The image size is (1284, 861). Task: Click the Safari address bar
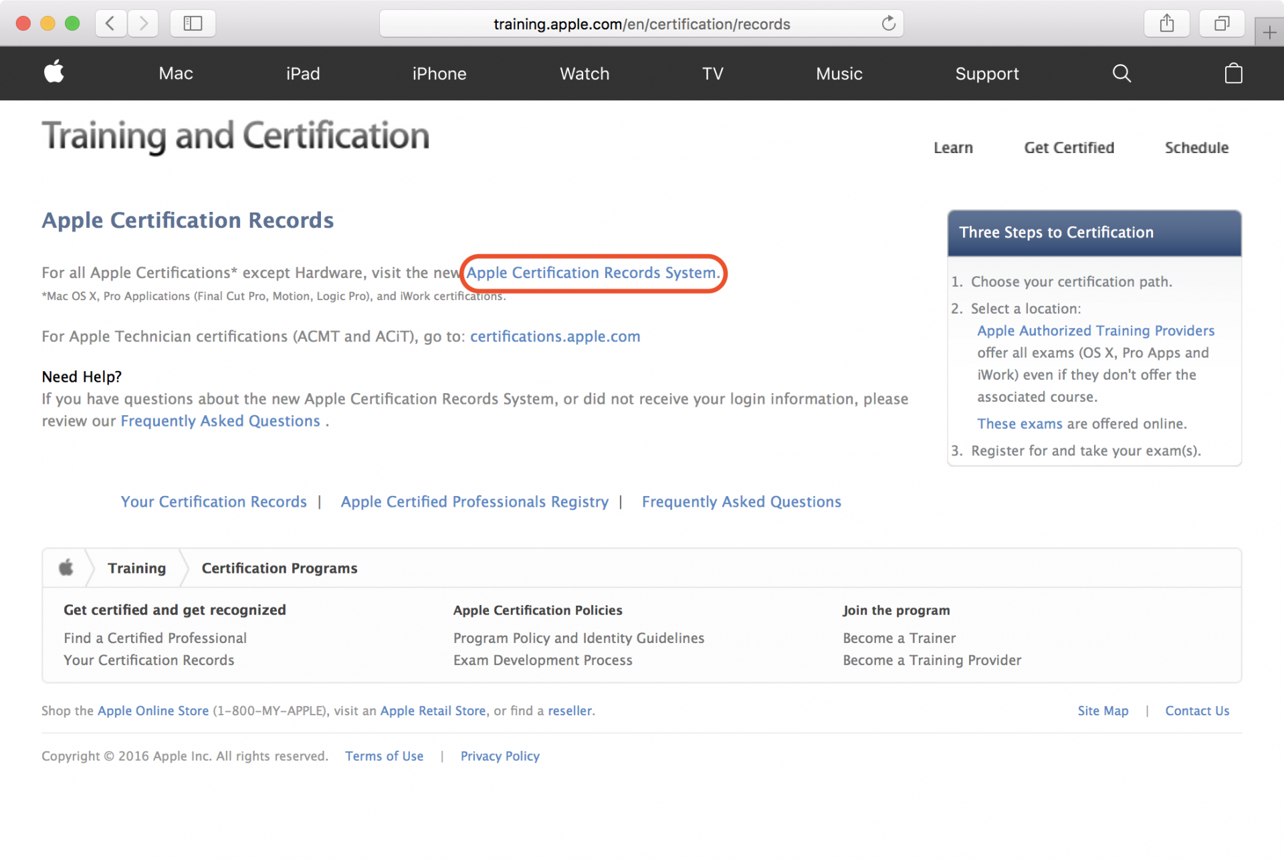click(641, 24)
